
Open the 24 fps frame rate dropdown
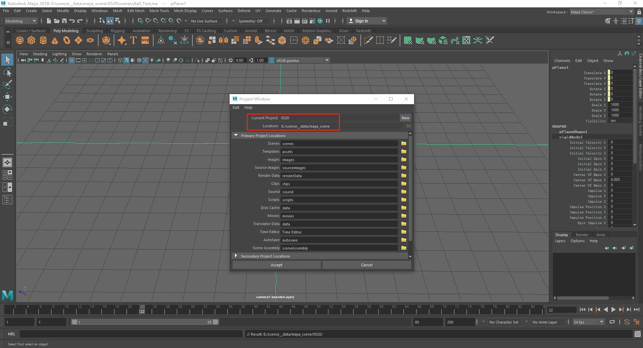tap(588, 322)
